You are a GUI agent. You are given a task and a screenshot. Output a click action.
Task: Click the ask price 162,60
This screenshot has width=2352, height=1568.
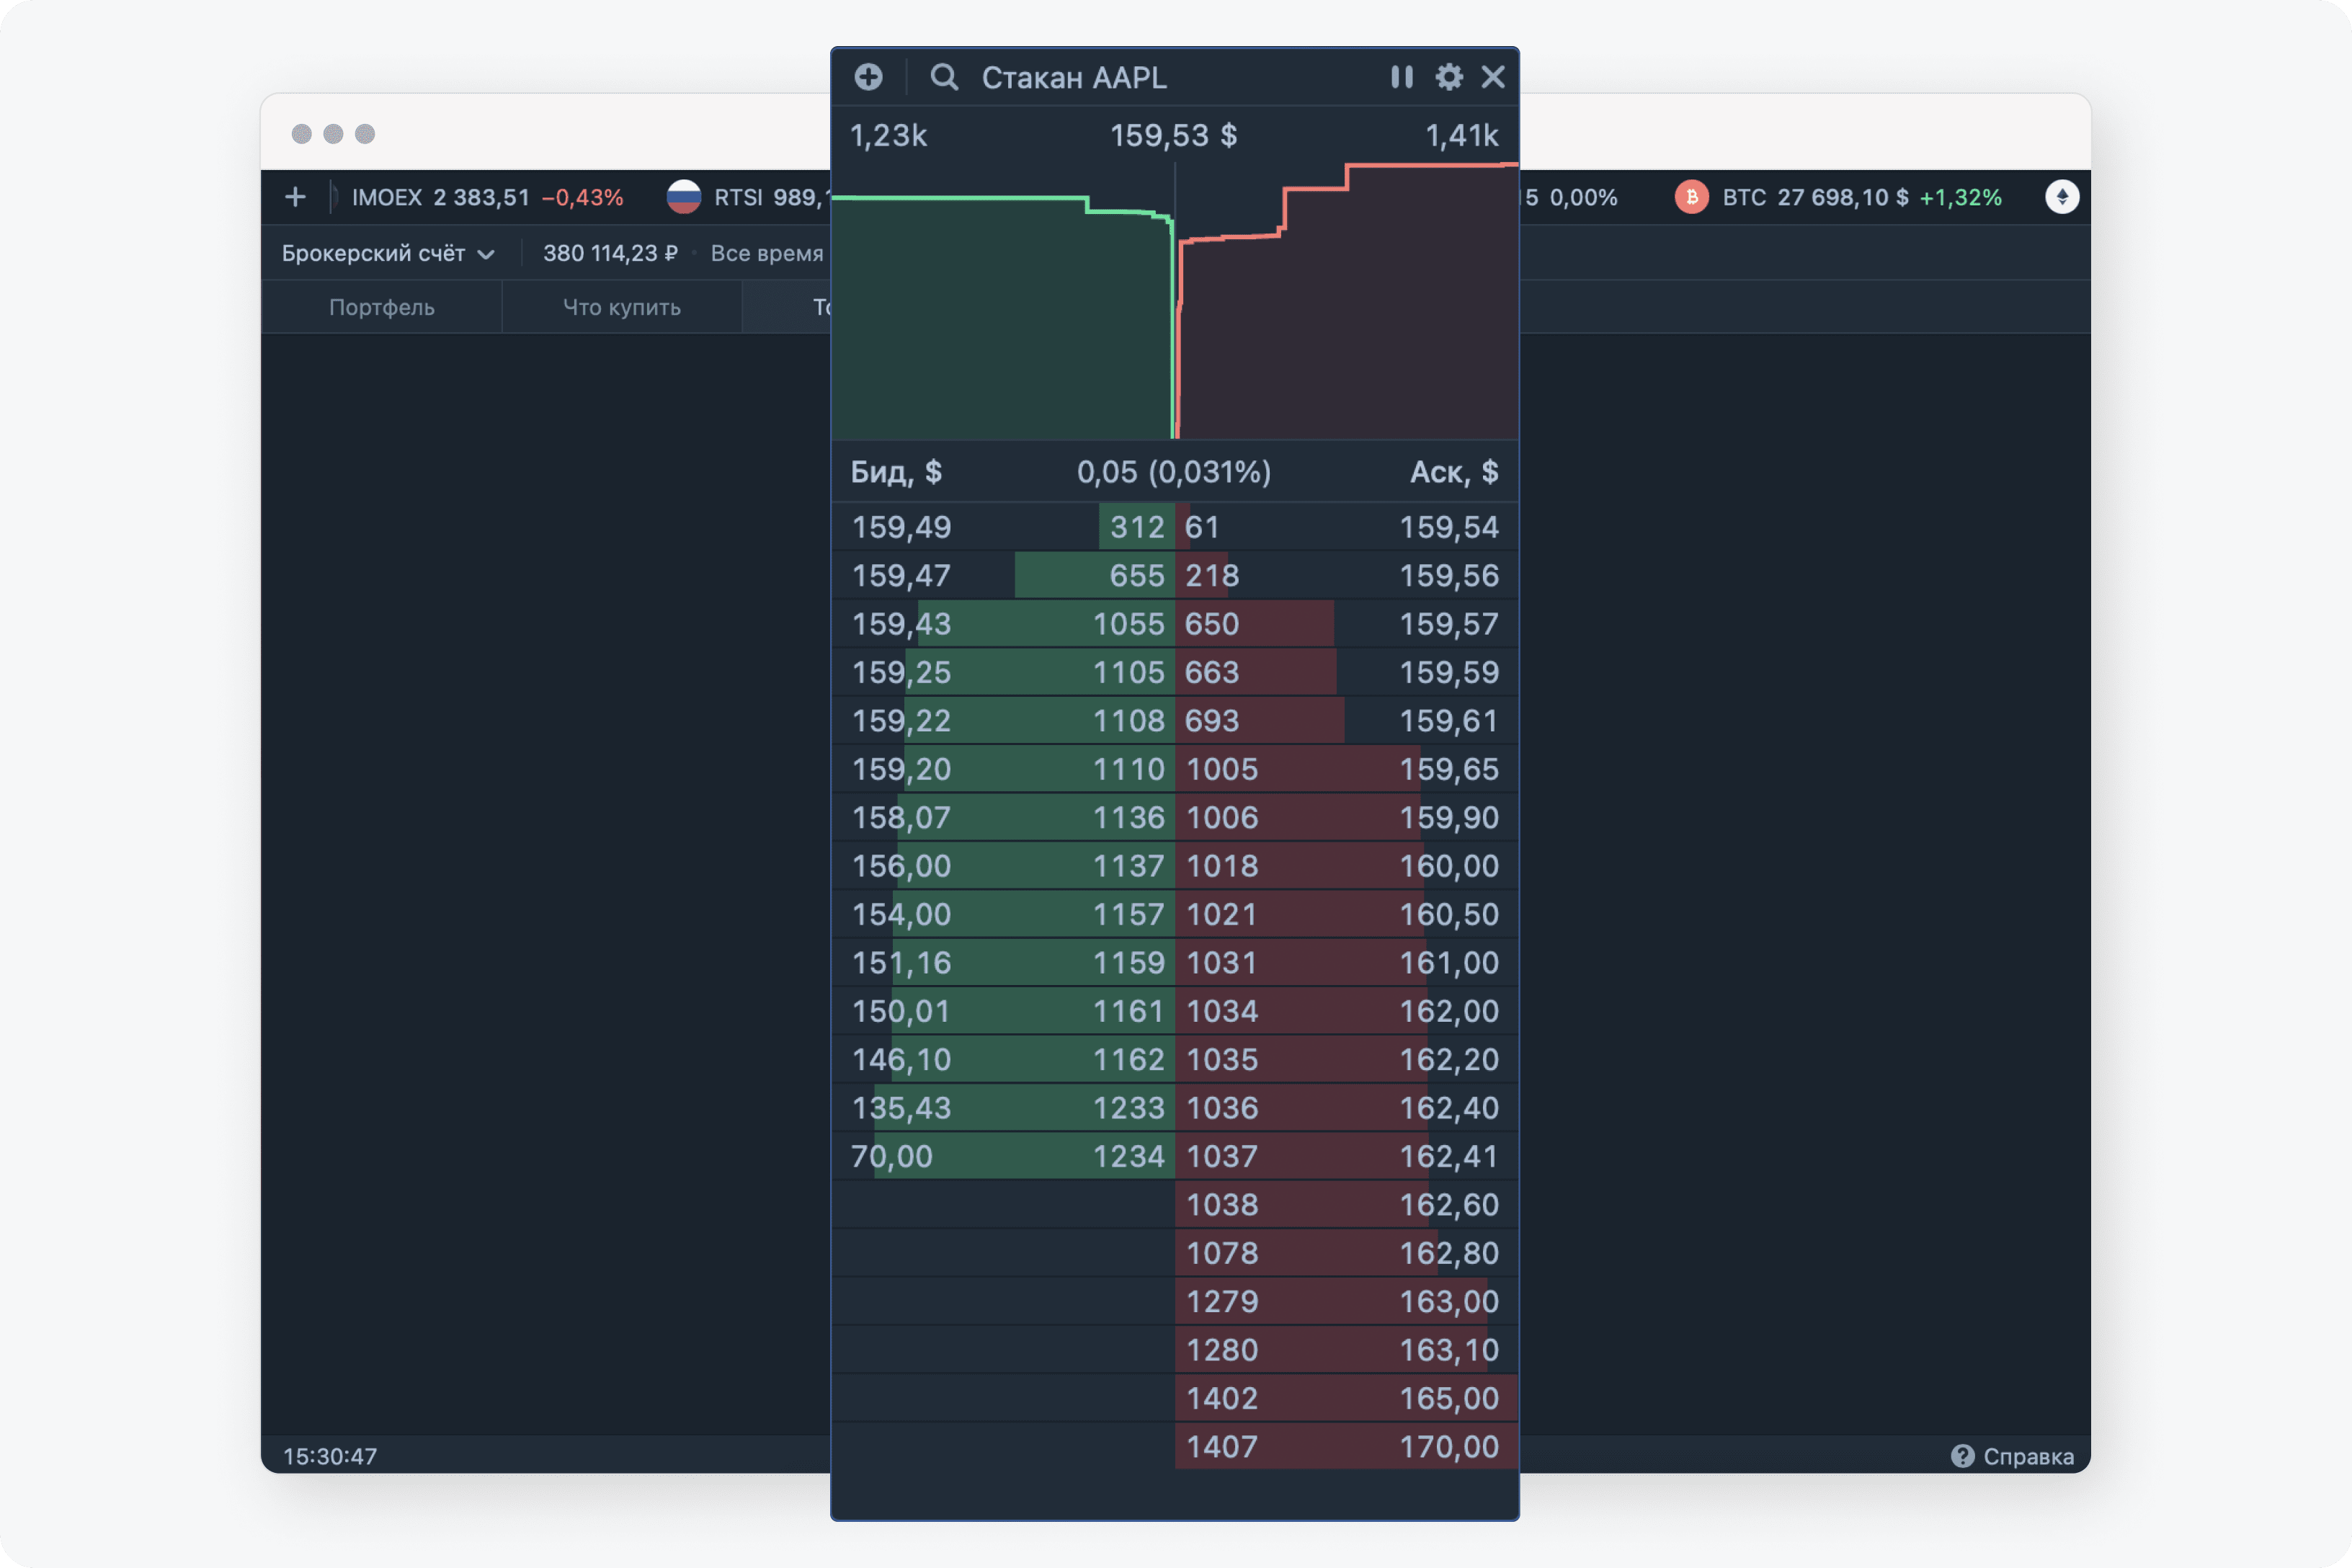[1449, 1205]
